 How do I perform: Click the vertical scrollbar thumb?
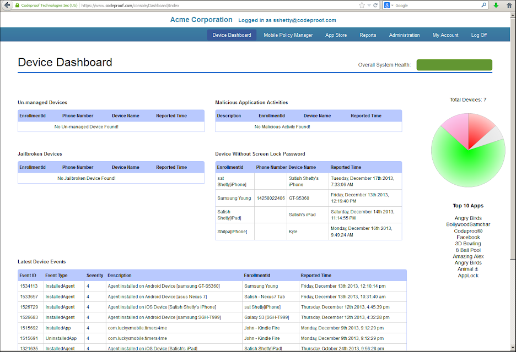513,138
